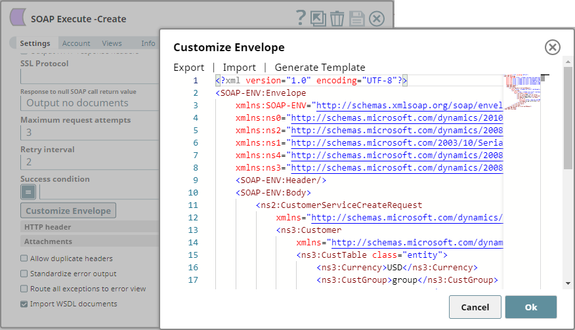This screenshot has width=575, height=330.
Task: Check Standardize error output option
Action: pyautogui.click(x=24, y=274)
